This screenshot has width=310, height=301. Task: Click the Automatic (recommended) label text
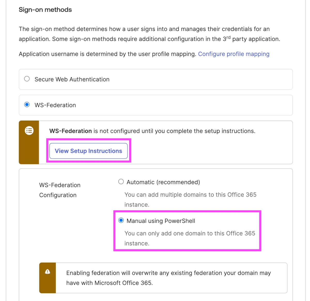(163, 182)
